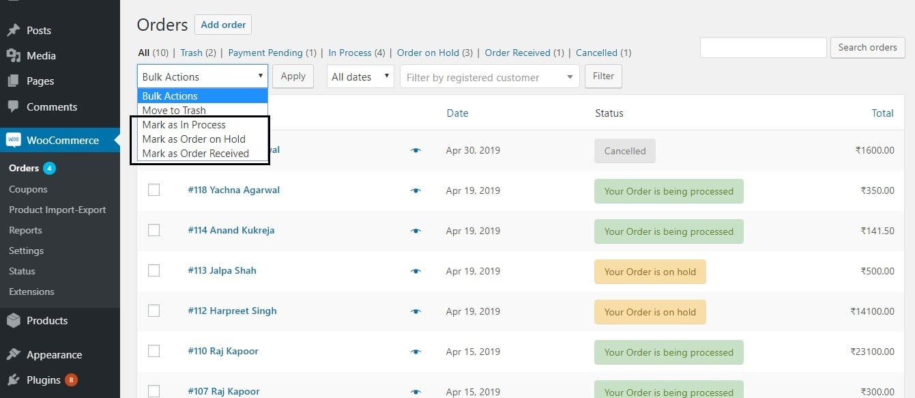
Task: Choose Mark as In Process option
Action: [203, 125]
